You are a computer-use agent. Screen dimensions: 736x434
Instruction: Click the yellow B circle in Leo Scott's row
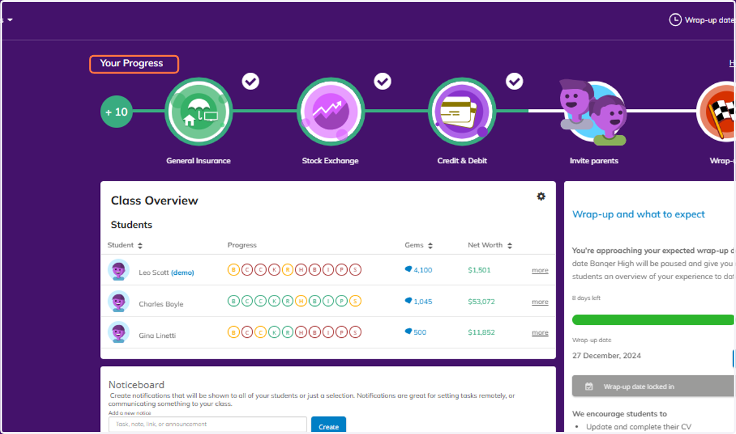point(234,270)
